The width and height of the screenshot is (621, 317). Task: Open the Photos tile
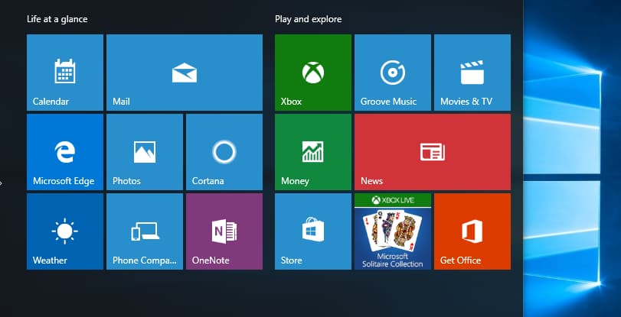[x=145, y=152]
